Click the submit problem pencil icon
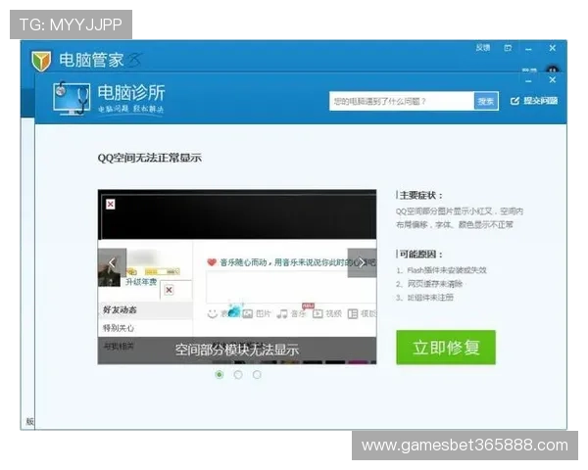 [x=514, y=101]
